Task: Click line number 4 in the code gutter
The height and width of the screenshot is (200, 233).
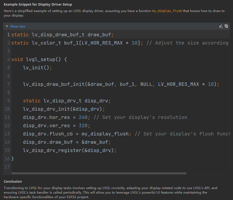Action: point(9,59)
